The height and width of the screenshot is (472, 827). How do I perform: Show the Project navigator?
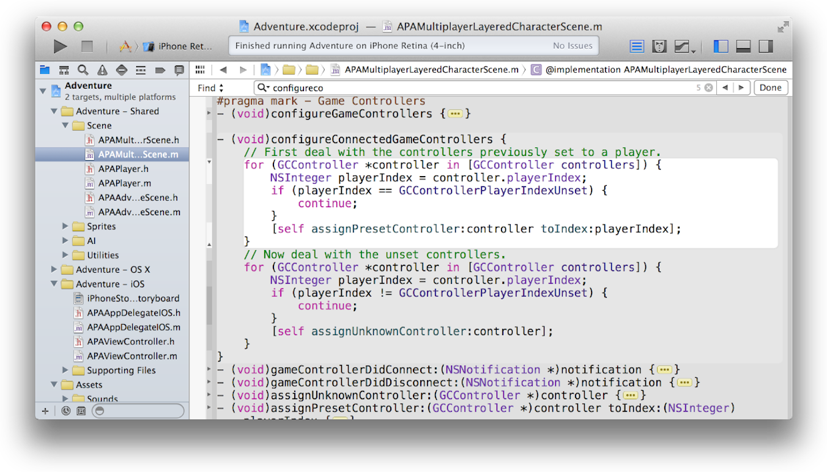[45, 70]
